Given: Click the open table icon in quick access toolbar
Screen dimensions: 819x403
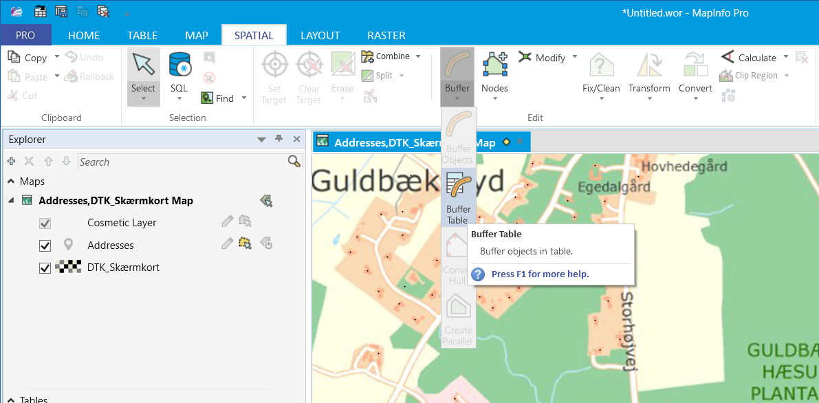Looking at the screenshot, I should point(40,11).
